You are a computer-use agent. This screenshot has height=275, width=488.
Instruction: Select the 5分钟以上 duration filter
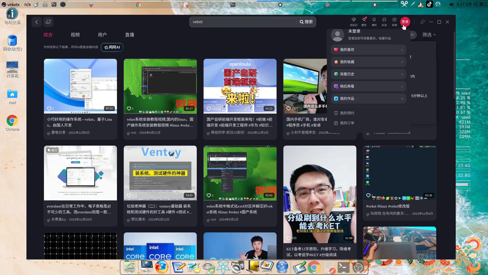point(419,96)
